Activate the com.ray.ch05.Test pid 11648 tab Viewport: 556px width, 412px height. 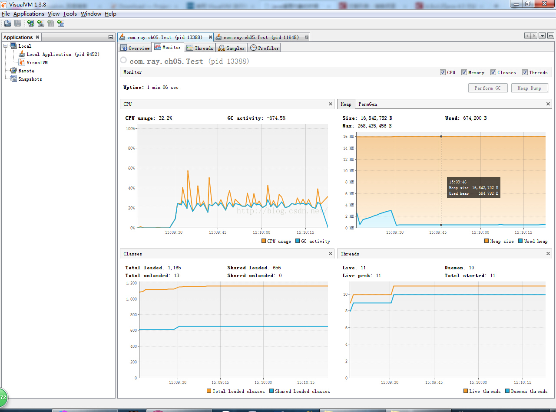click(261, 37)
